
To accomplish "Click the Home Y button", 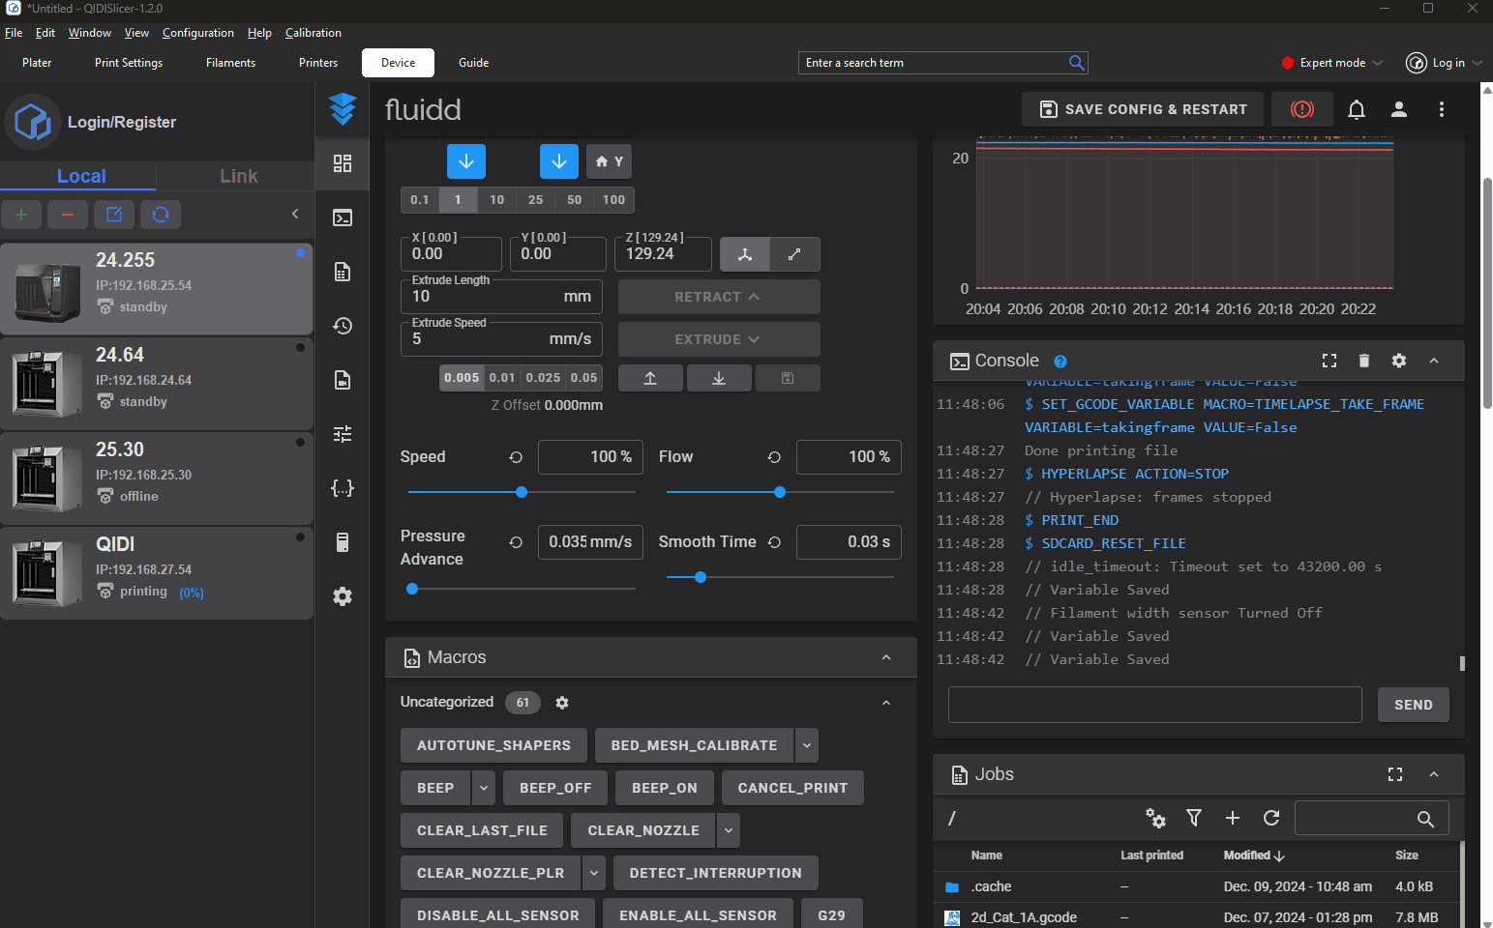I will click(609, 161).
